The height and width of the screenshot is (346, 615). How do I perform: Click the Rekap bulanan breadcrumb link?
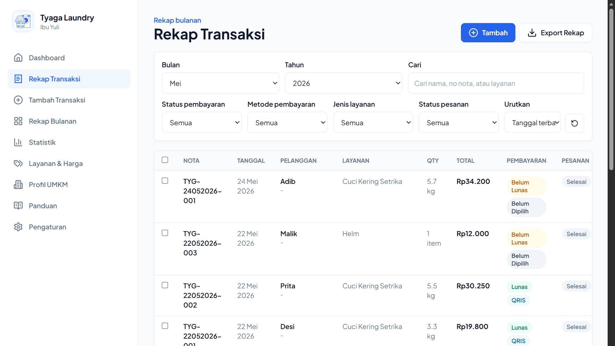tap(177, 20)
